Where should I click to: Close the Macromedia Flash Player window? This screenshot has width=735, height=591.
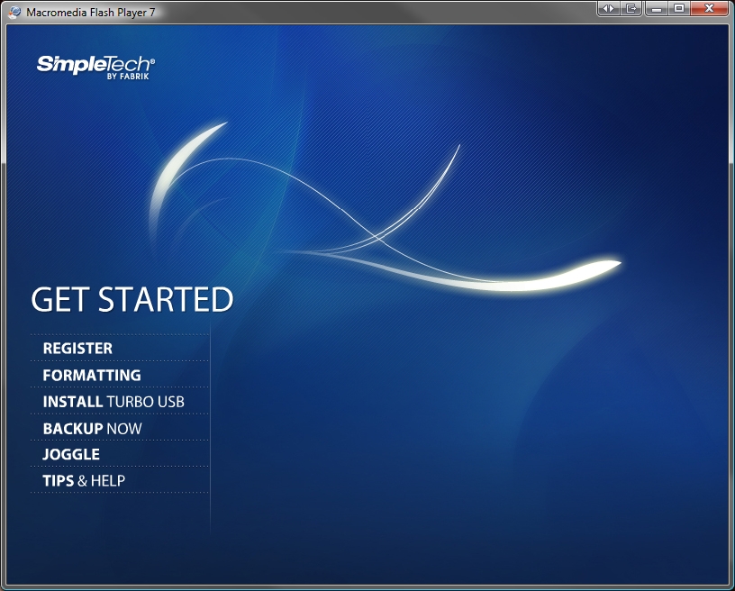click(x=709, y=8)
